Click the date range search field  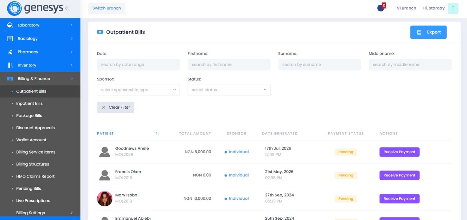[138, 64]
